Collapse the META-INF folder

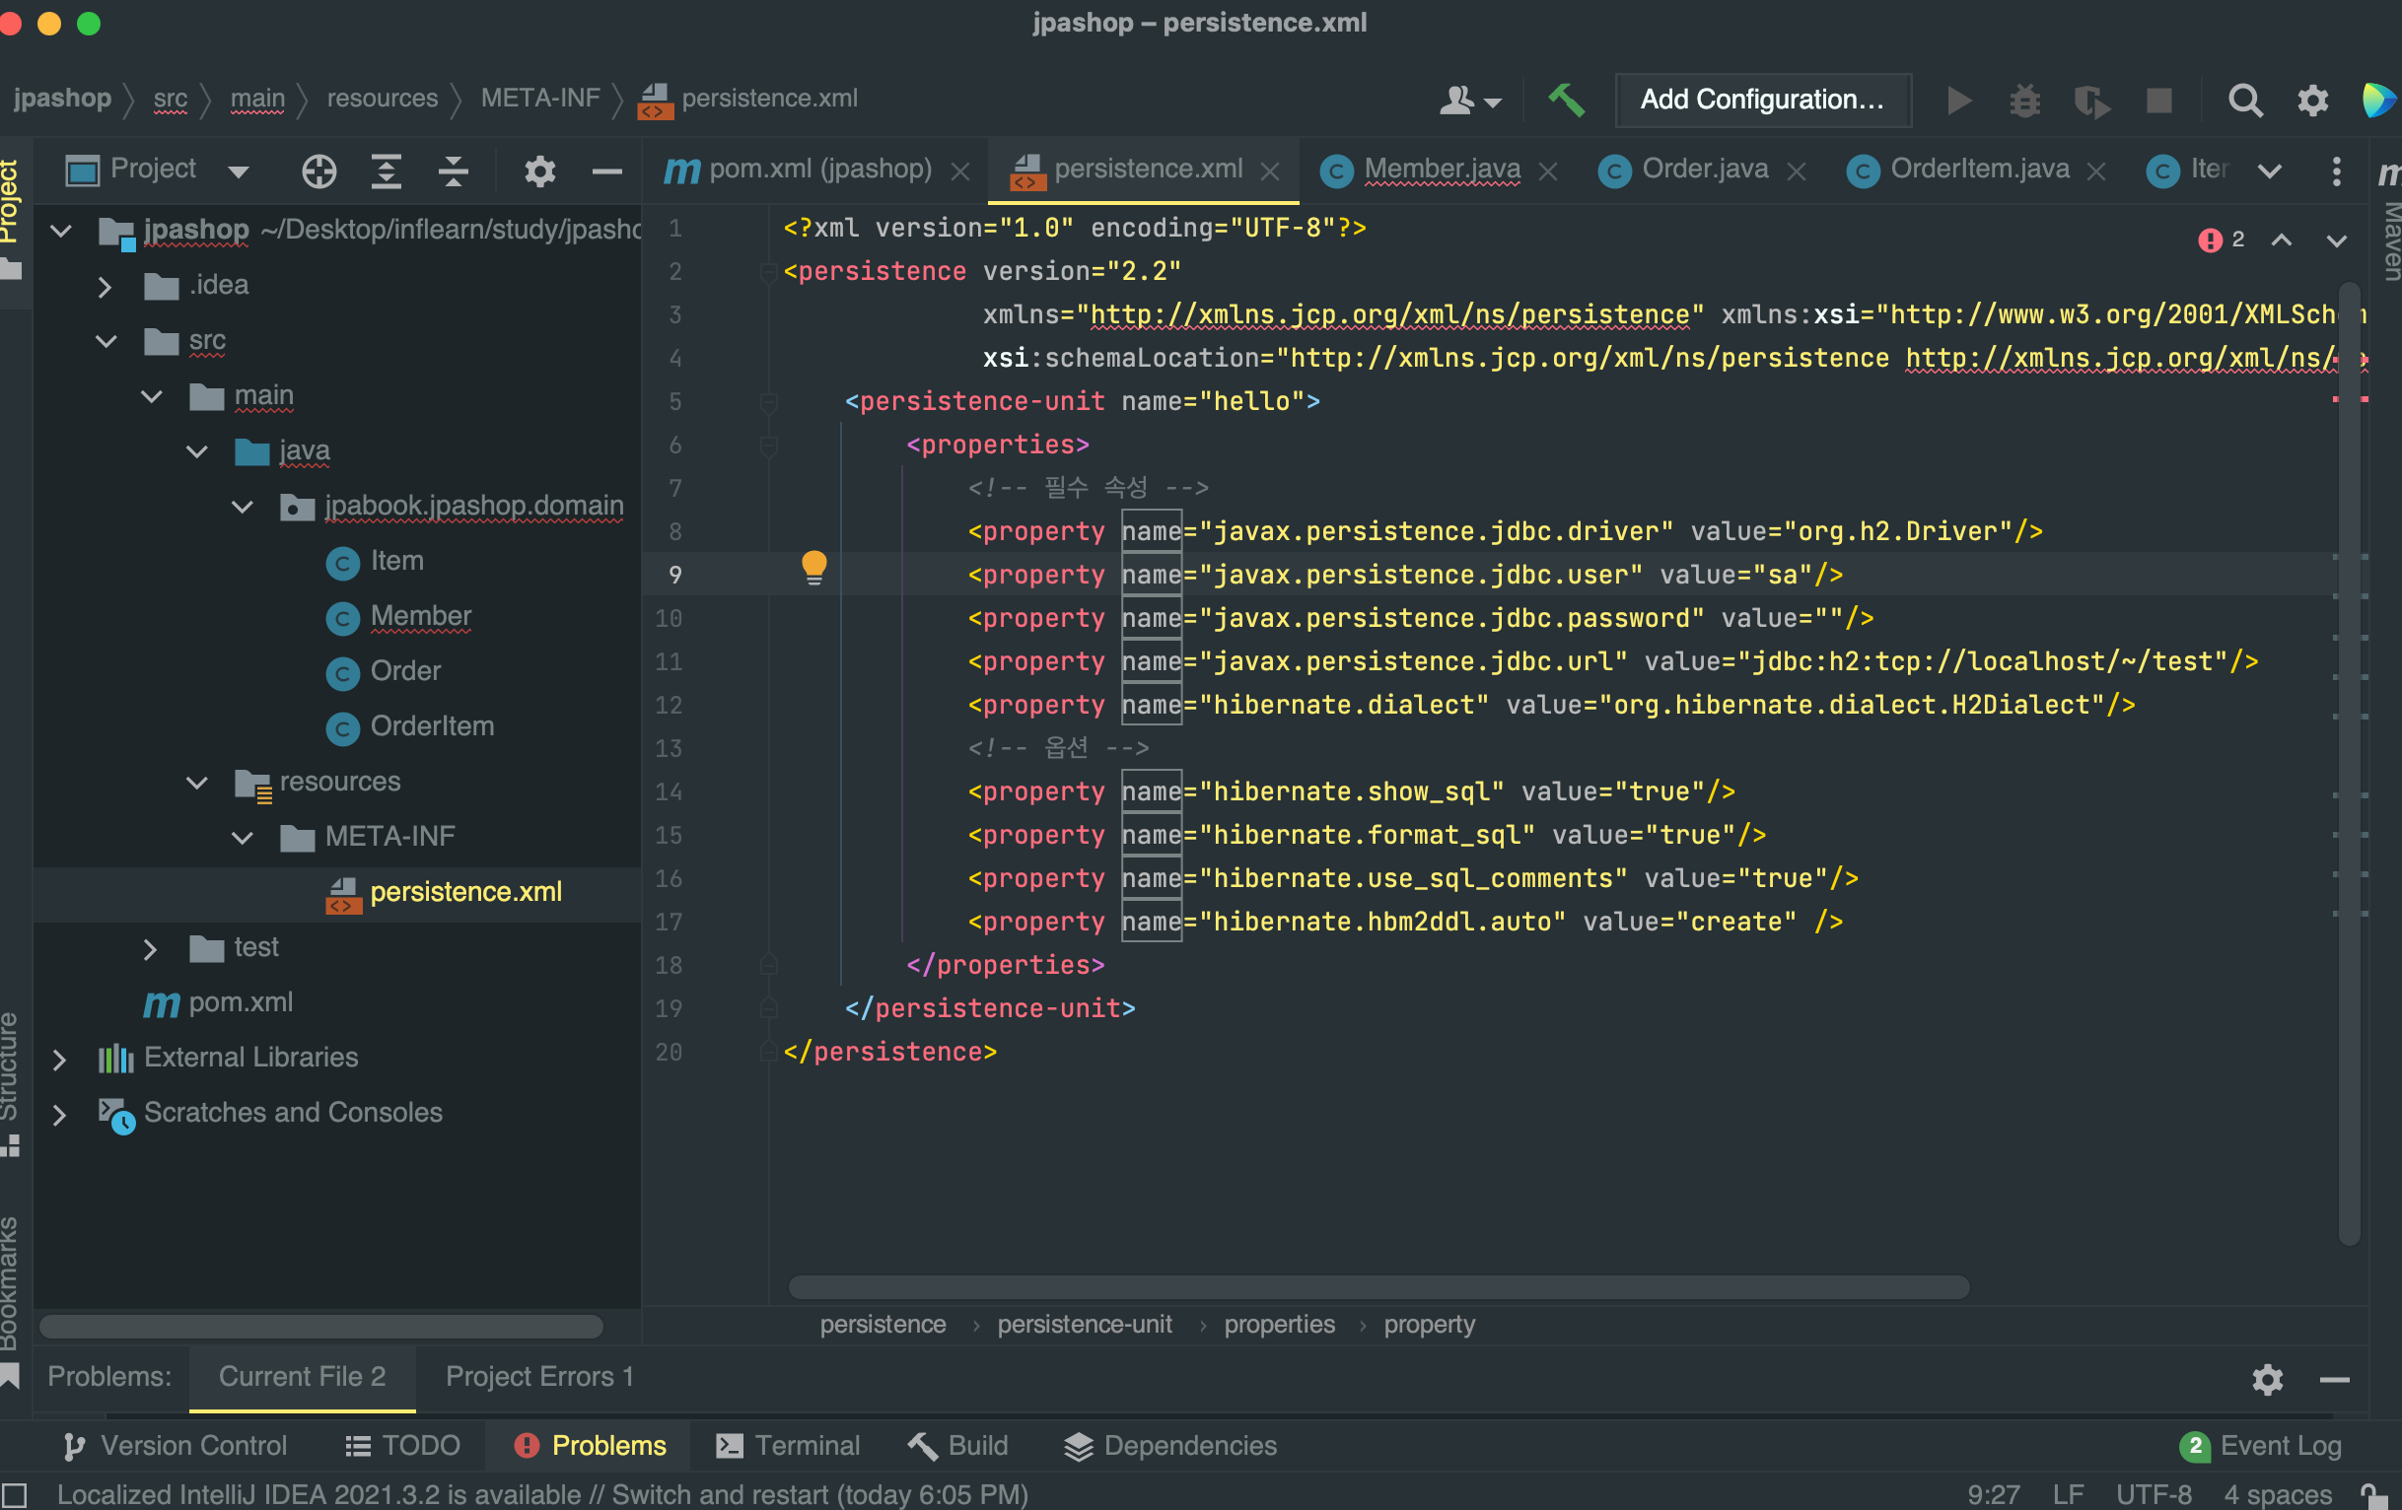(243, 838)
